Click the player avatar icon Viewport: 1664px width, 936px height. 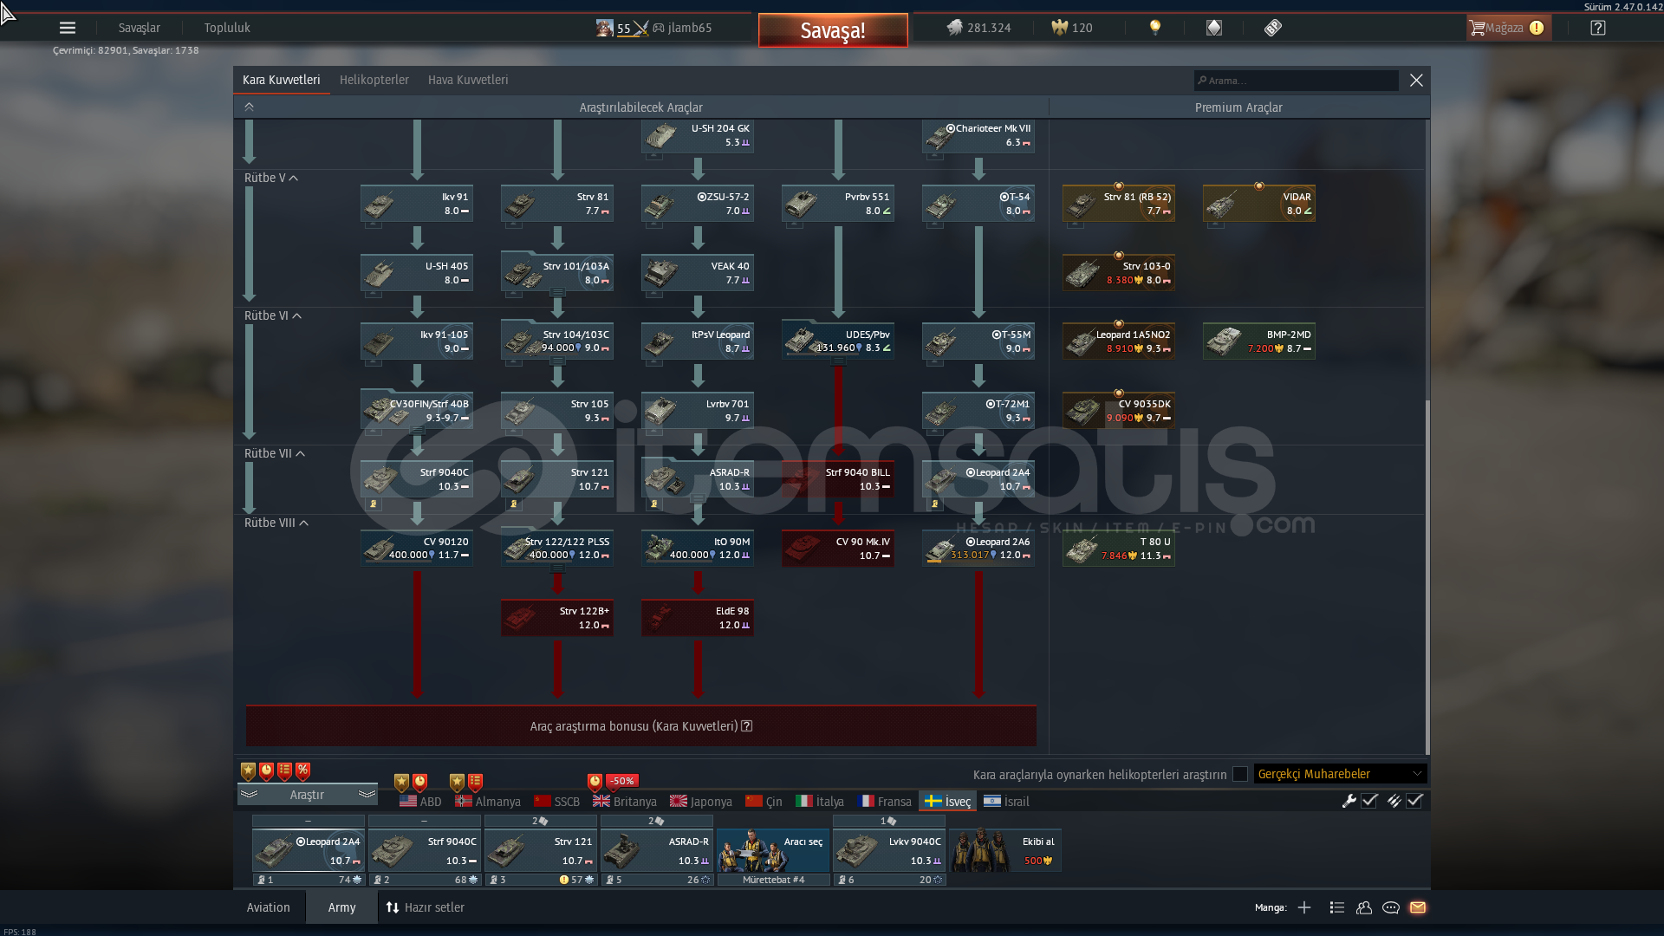coord(605,28)
